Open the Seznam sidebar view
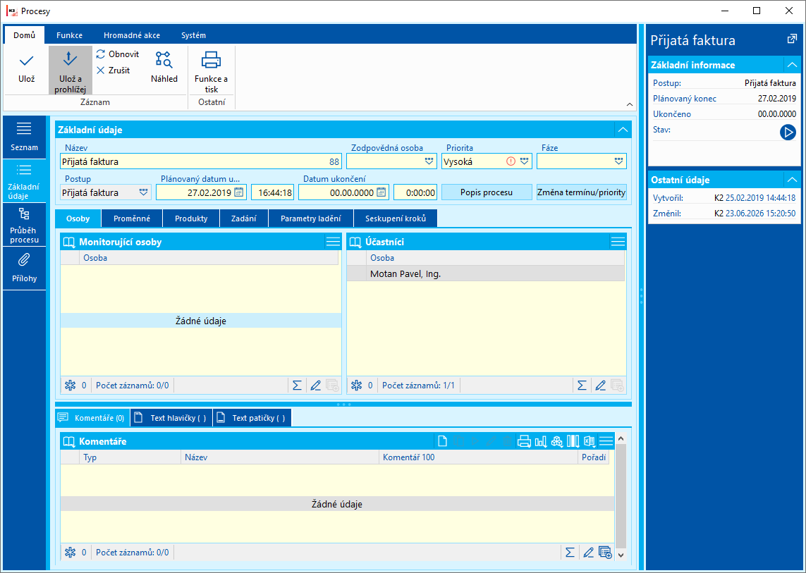 point(24,137)
